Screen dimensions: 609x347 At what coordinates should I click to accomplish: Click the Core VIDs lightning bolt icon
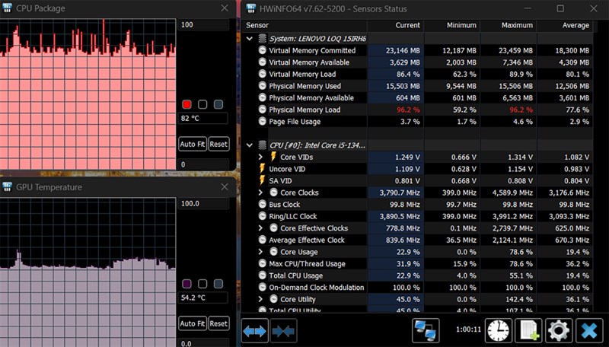[x=274, y=157]
